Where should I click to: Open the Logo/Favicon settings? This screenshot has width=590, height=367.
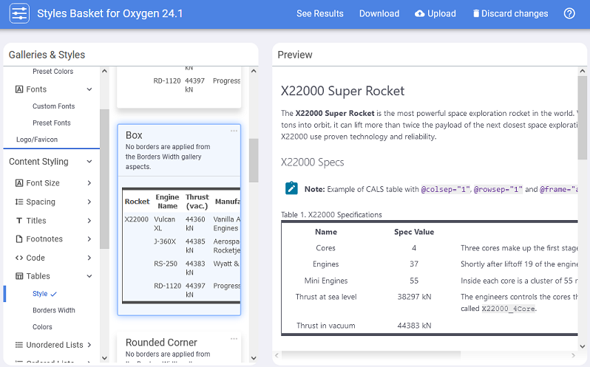coord(37,140)
